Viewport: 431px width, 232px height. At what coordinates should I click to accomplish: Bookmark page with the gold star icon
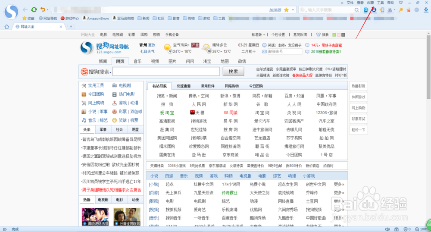pos(286,10)
